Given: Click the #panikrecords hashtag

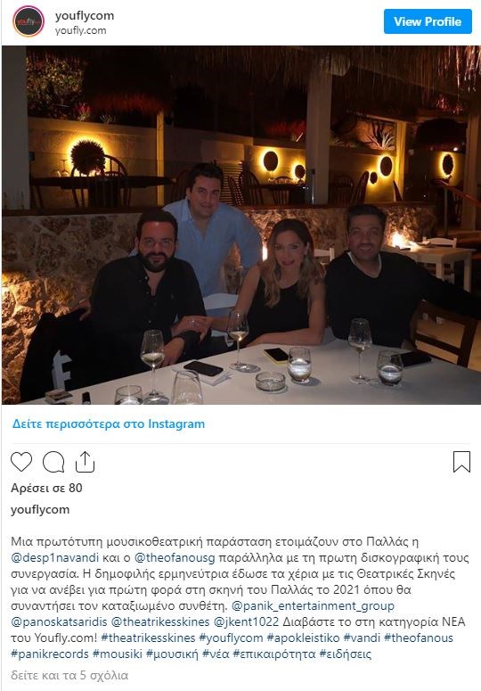Looking at the screenshot, I should (50, 654).
